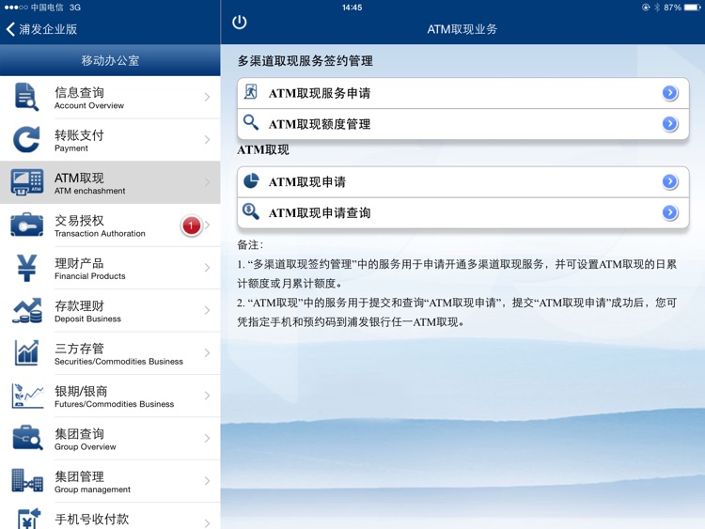This screenshot has height=529, width=705.
Task: Click the 手机号收付款 icon
Action: tap(29, 519)
